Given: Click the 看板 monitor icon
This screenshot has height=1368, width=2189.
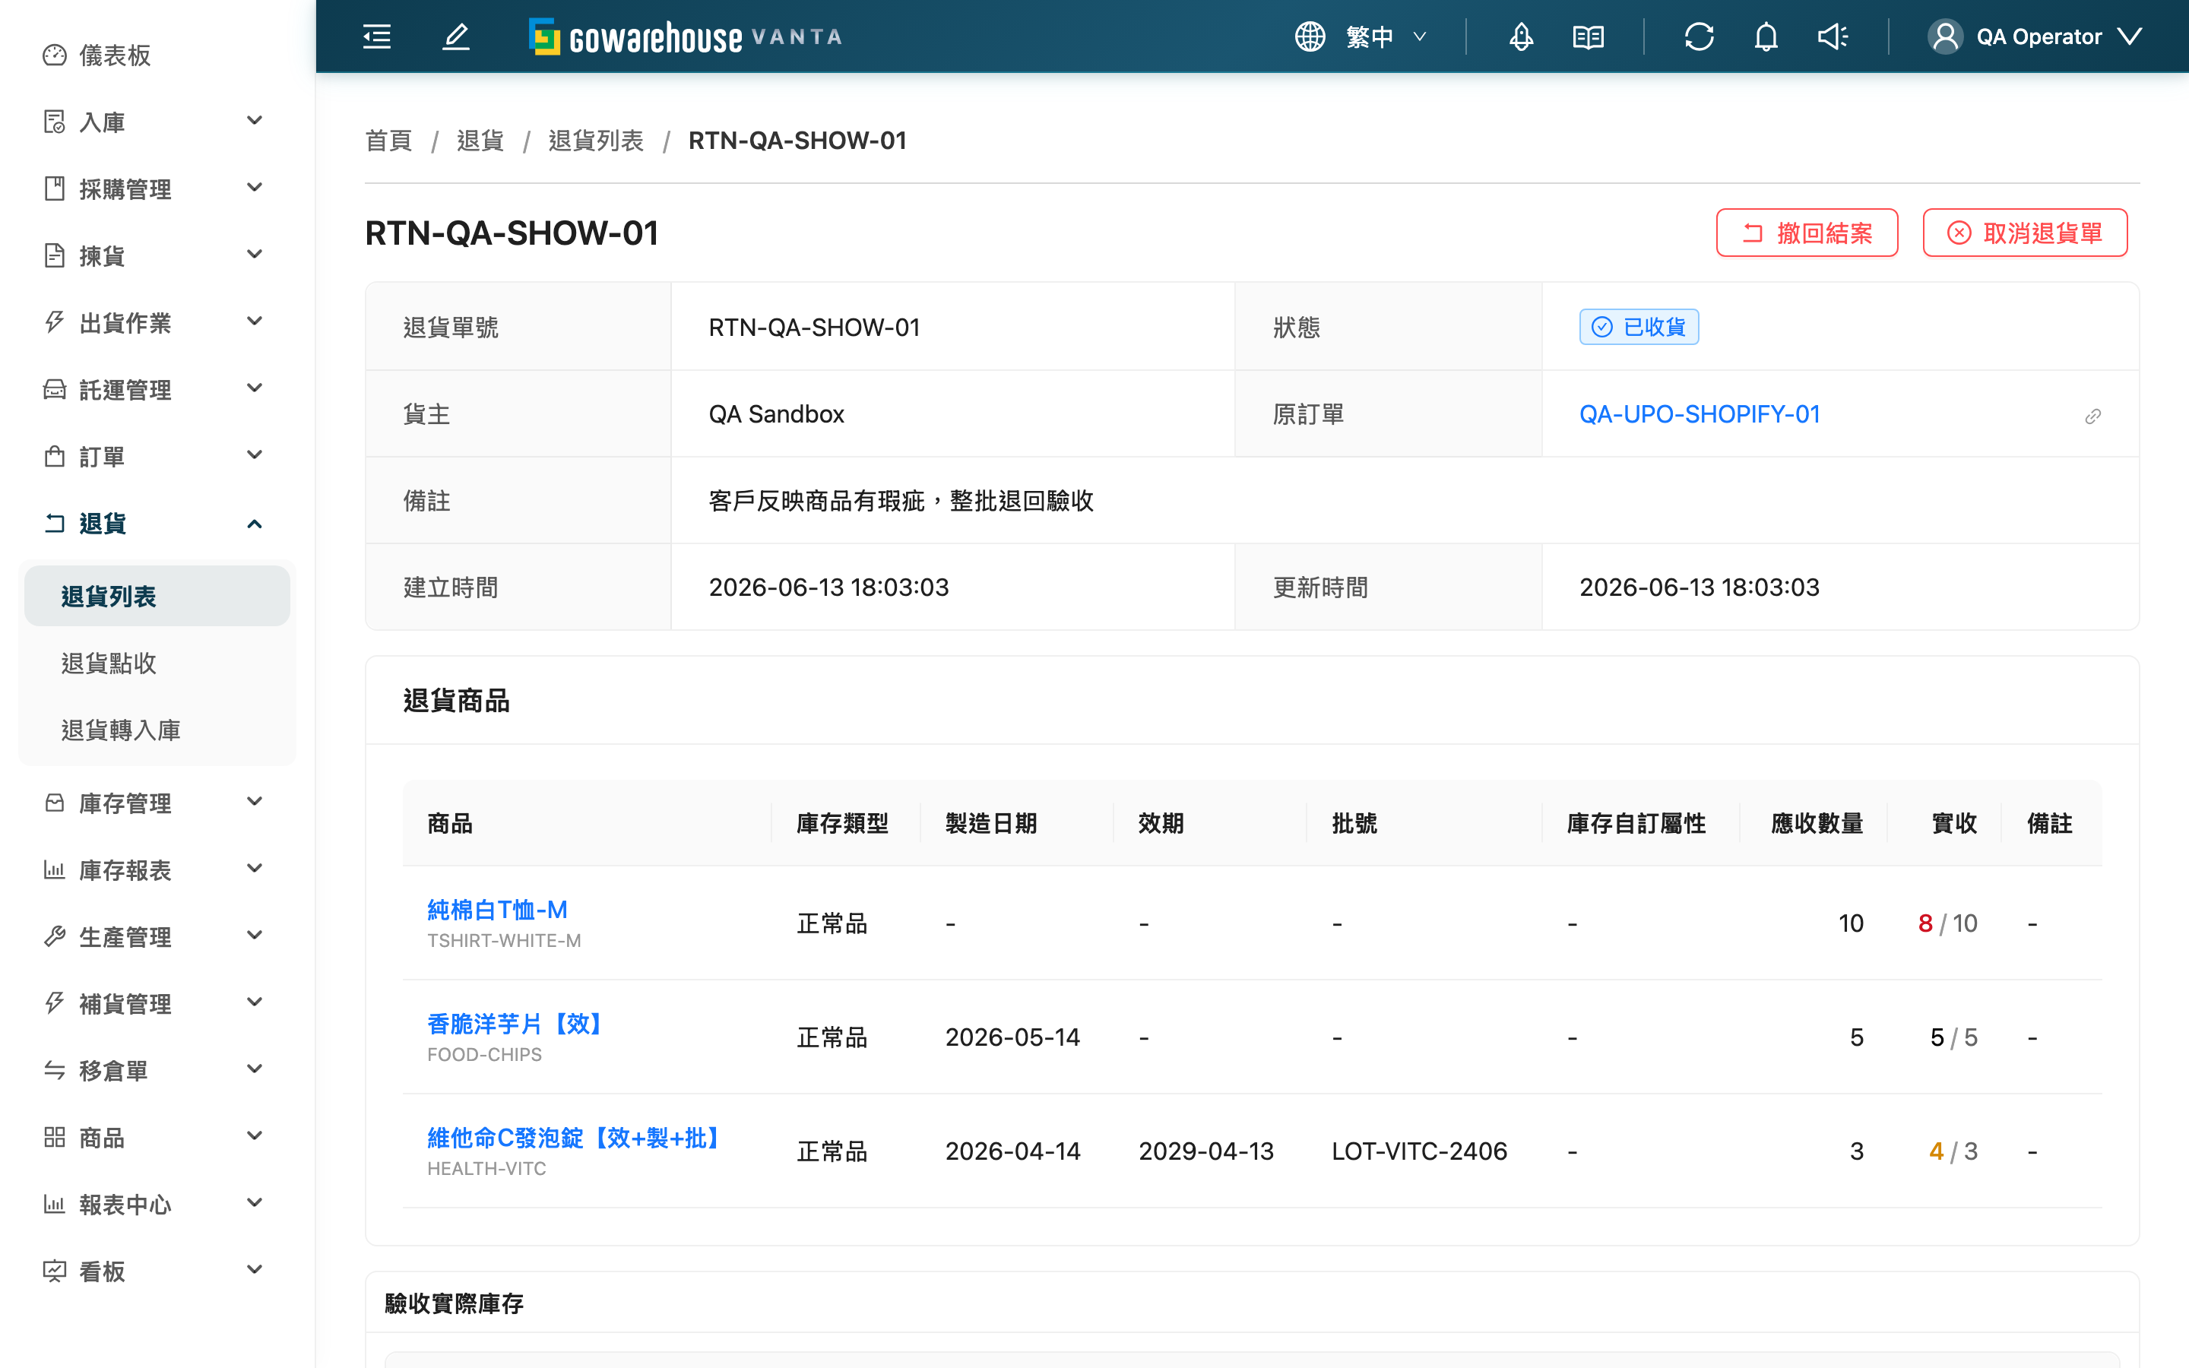Looking at the screenshot, I should pyautogui.click(x=54, y=1271).
